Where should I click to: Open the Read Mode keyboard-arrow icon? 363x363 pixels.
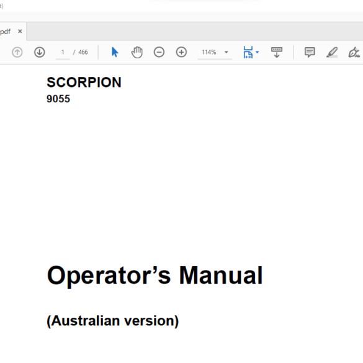tap(277, 52)
